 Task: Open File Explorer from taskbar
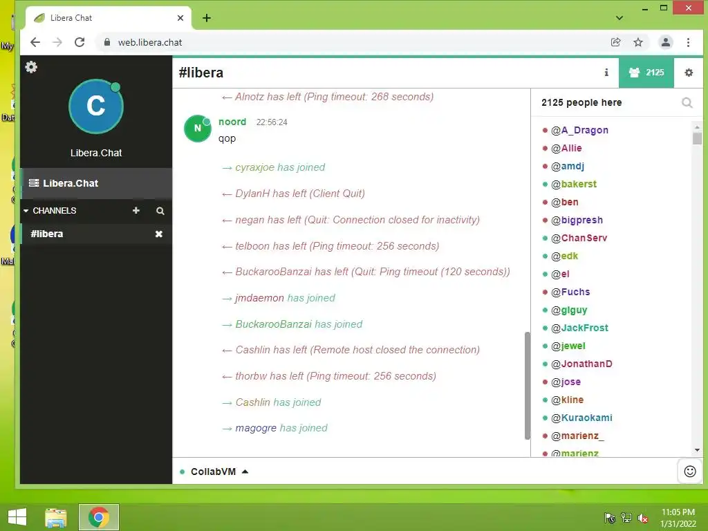coord(56,517)
